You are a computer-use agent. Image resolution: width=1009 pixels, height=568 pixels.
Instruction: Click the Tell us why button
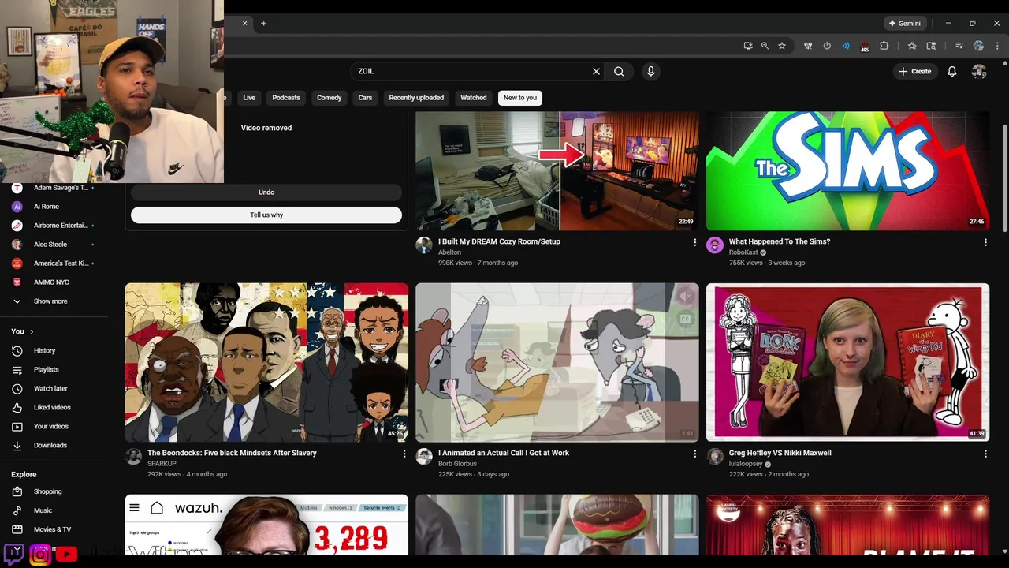pyautogui.click(x=266, y=215)
